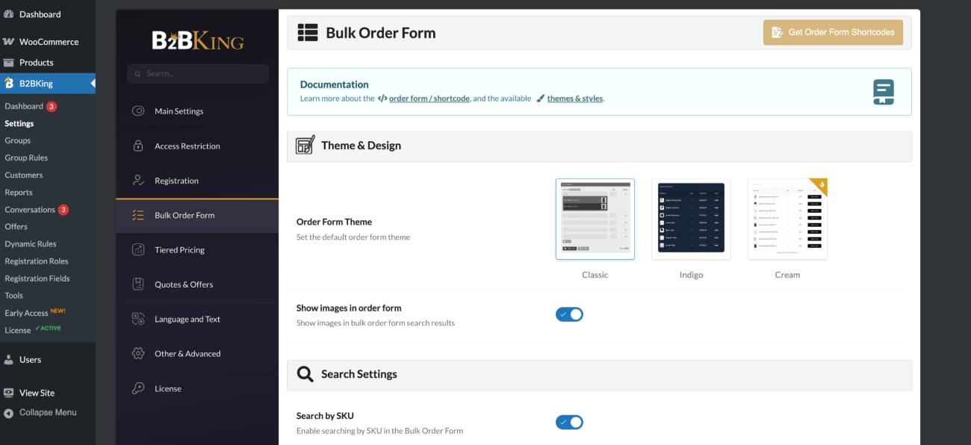
Task: Open B2BKing Dashboard submenu item
Action: [24, 106]
